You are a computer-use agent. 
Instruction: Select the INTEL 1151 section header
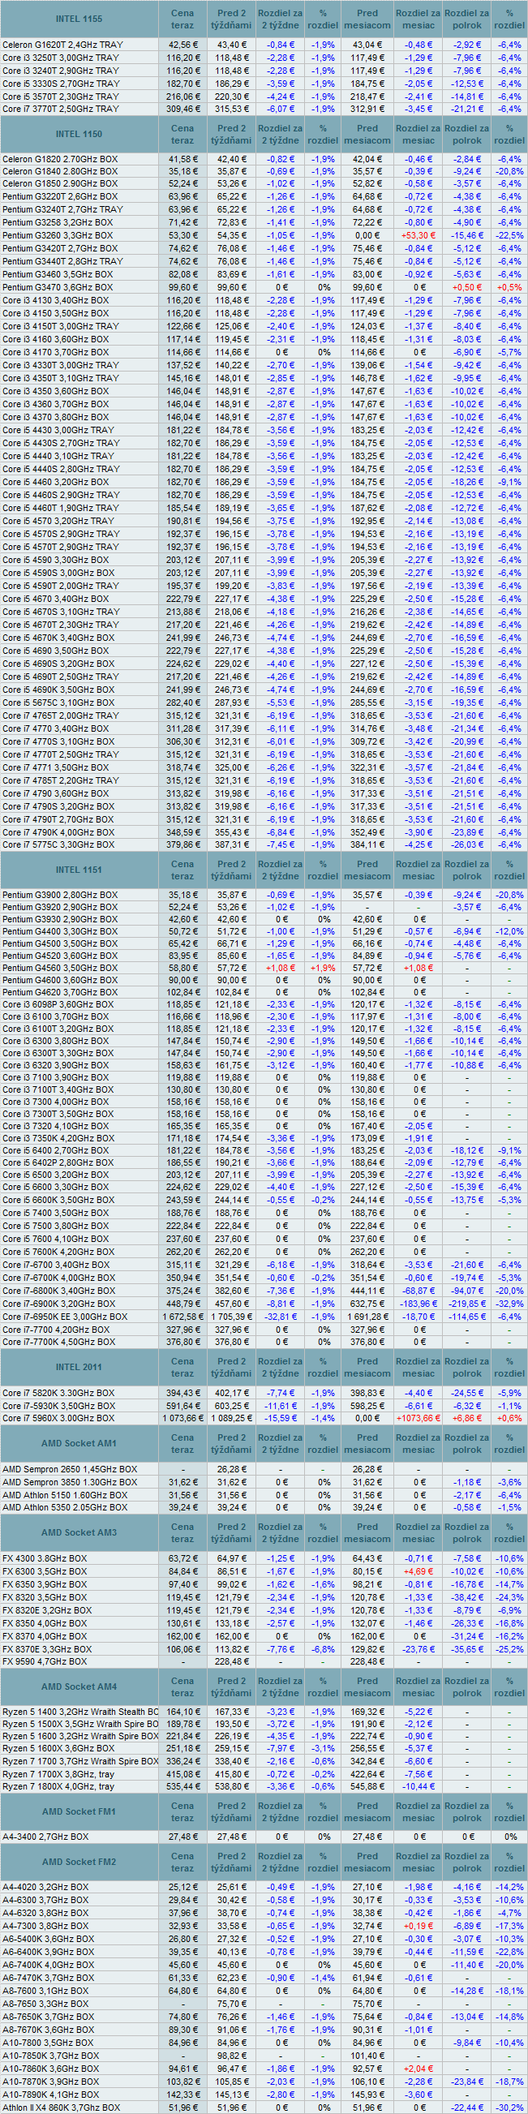coord(79,870)
